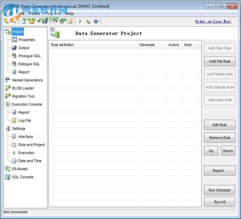Open help with the blue question mark icon
This screenshot has width=241, height=219.
[96, 21]
